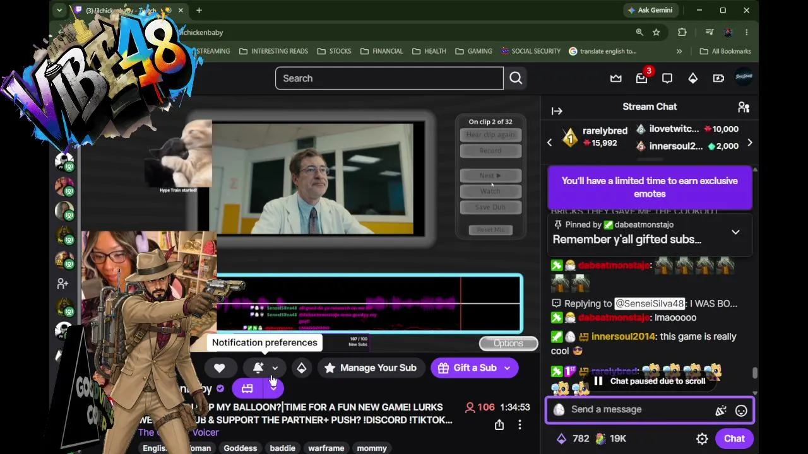808x454 pixels.
Task: Bookmark this page with the star icon
Action: point(656,32)
